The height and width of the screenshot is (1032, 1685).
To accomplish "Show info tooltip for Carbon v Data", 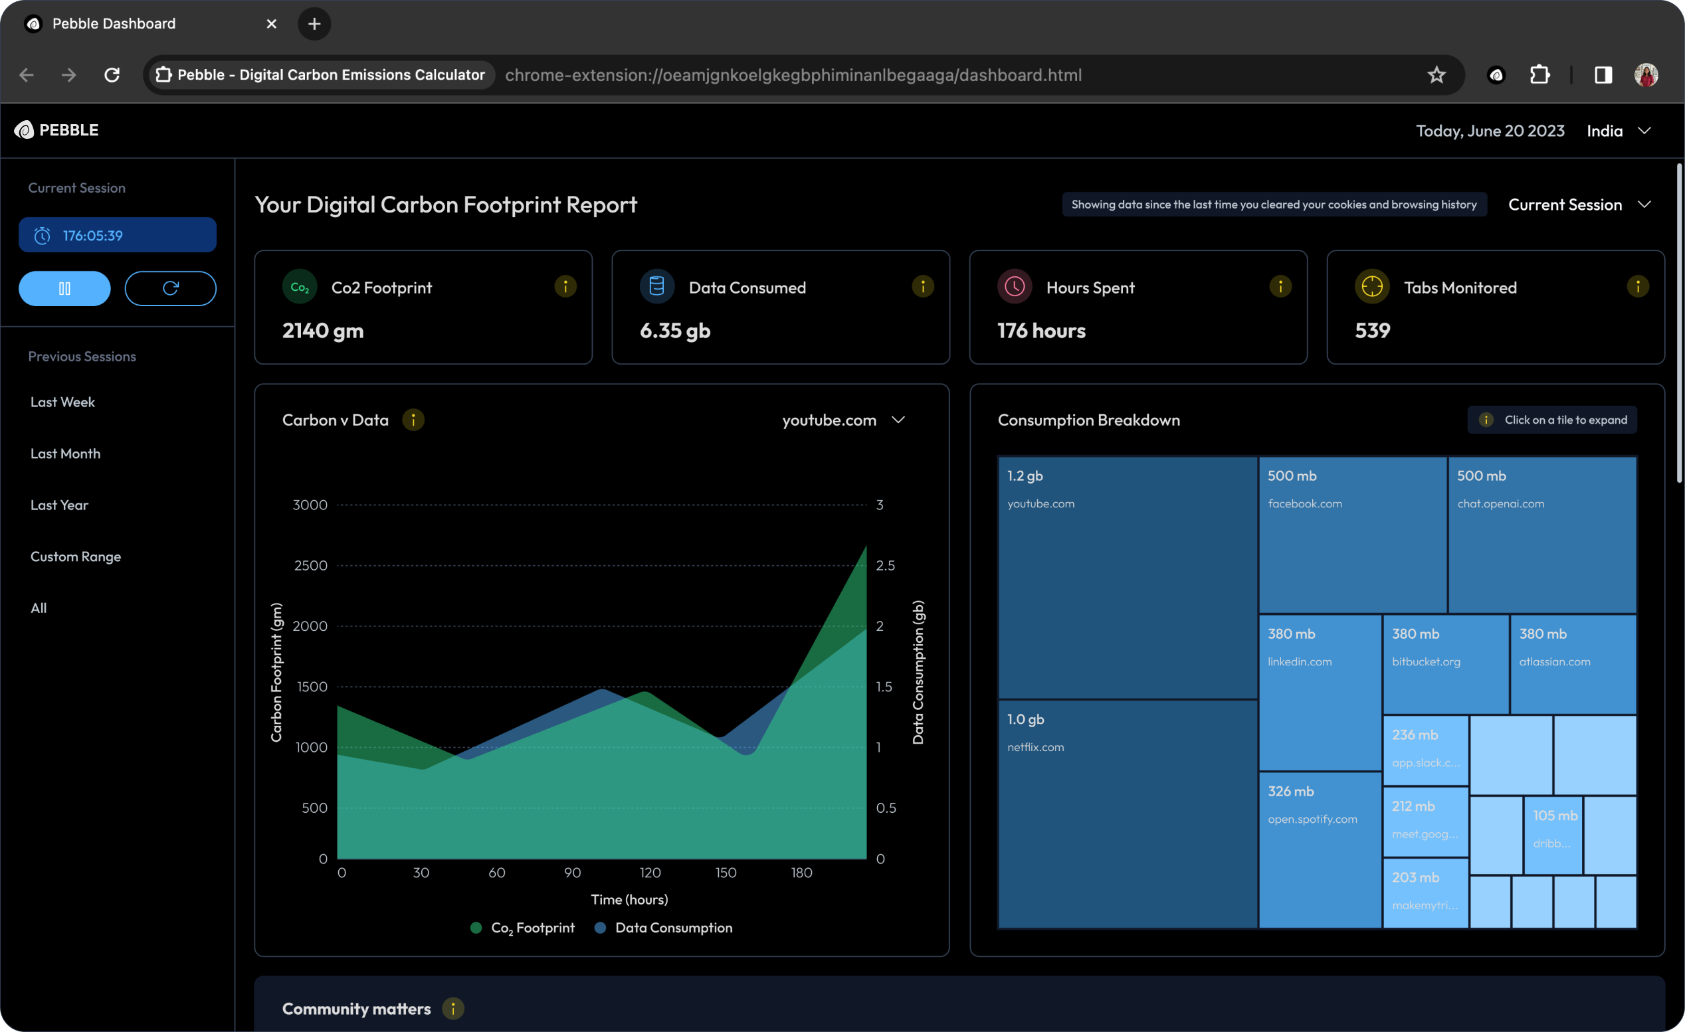I will (x=413, y=420).
